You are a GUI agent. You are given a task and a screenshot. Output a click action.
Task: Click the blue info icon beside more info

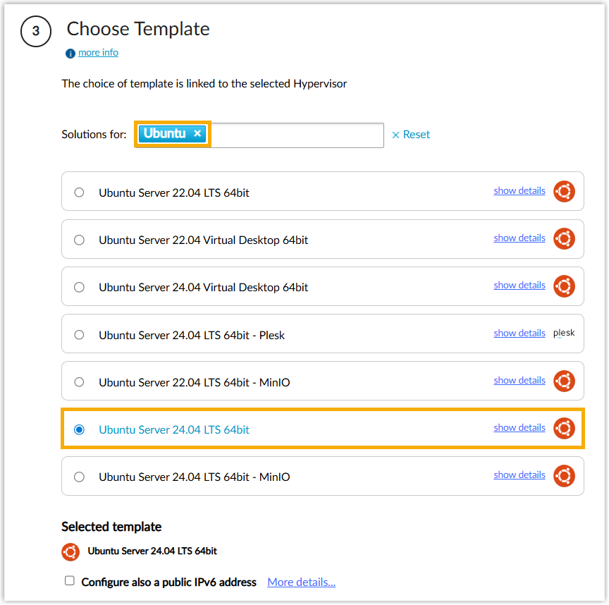coord(70,54)
